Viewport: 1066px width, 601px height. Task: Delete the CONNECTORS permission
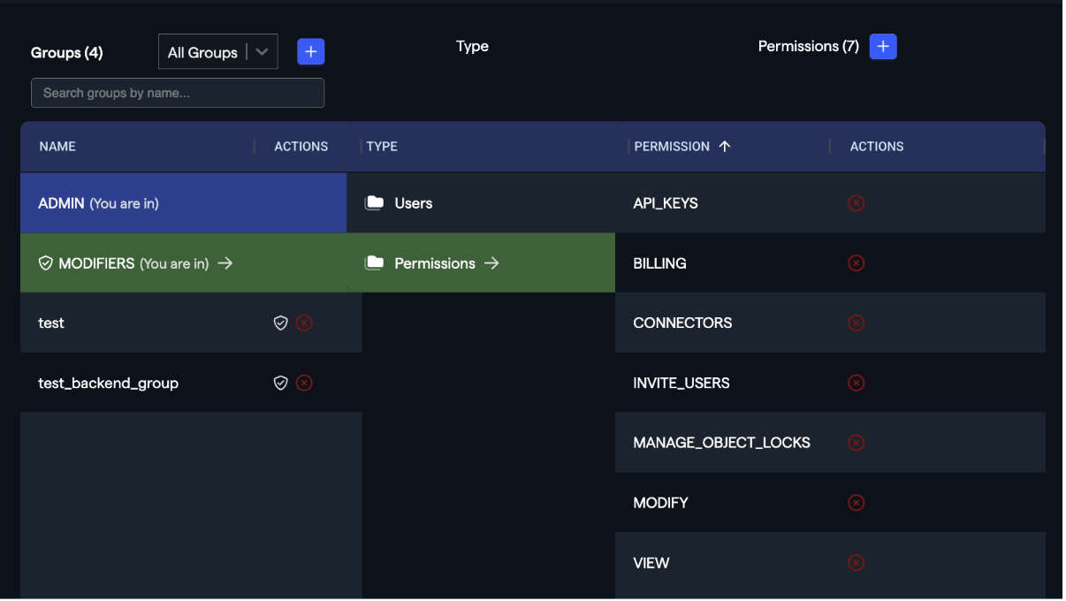[856, 323]
